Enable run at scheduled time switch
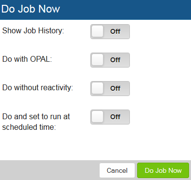Image resolution: width=191 pixels, height=180 pixels. click(110, 117)
